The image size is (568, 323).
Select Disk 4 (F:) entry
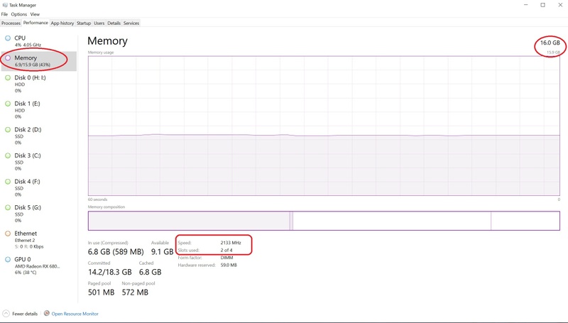38,187
